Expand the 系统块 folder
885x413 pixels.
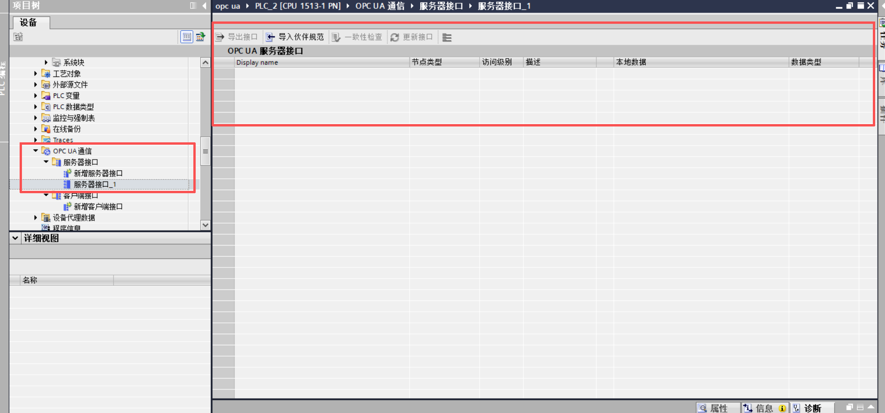tap(46, 62)
